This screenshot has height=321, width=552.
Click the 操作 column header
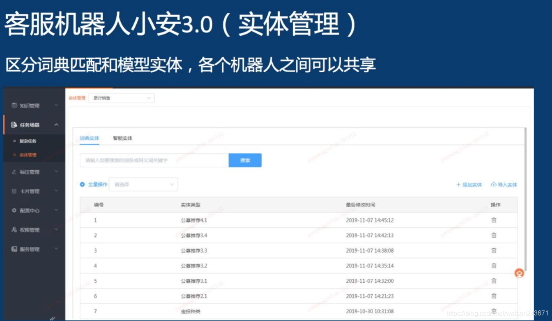point(495,205)
